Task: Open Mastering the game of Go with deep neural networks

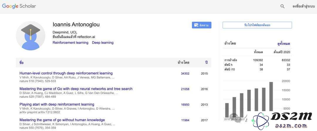Action: pyautogui.click(x=76, y=89)
